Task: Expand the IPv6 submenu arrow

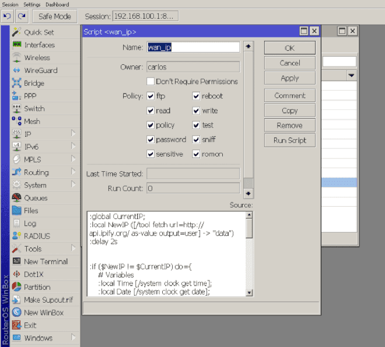Action: (x=73, y=146)
